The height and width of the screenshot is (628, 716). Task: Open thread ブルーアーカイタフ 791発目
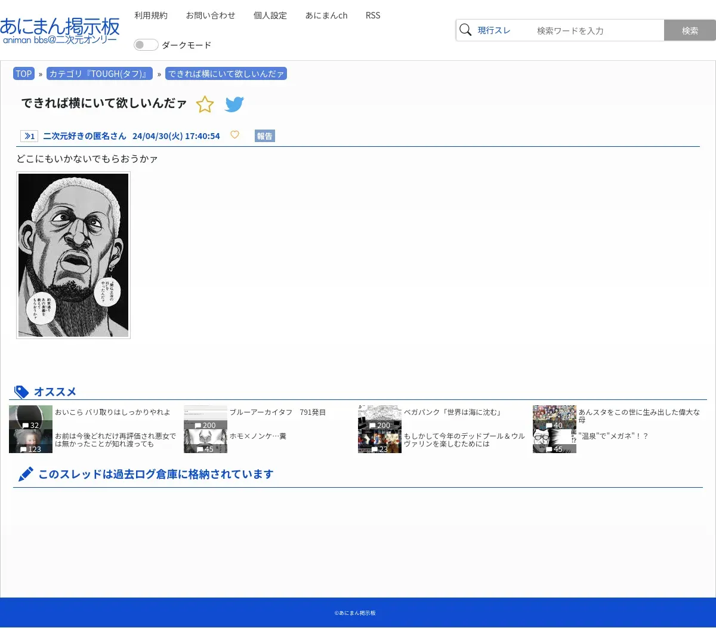pos(278,412)
